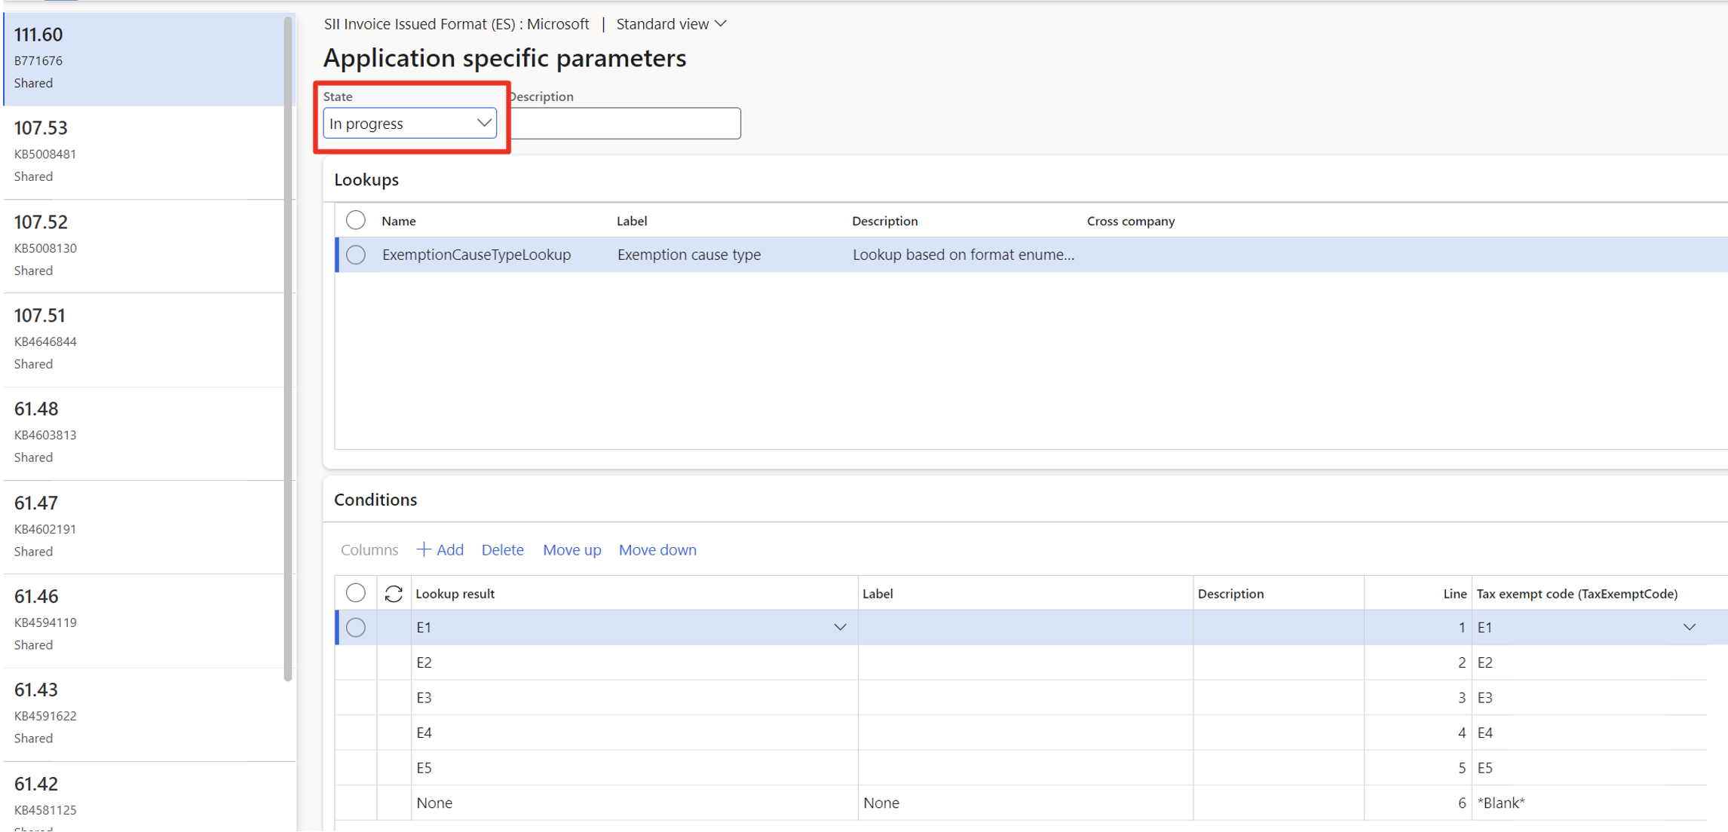Click Move down in Conditions toolbar

tap(657, 549)
